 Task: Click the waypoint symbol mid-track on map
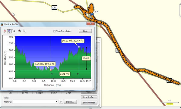[x=118, y=50]
